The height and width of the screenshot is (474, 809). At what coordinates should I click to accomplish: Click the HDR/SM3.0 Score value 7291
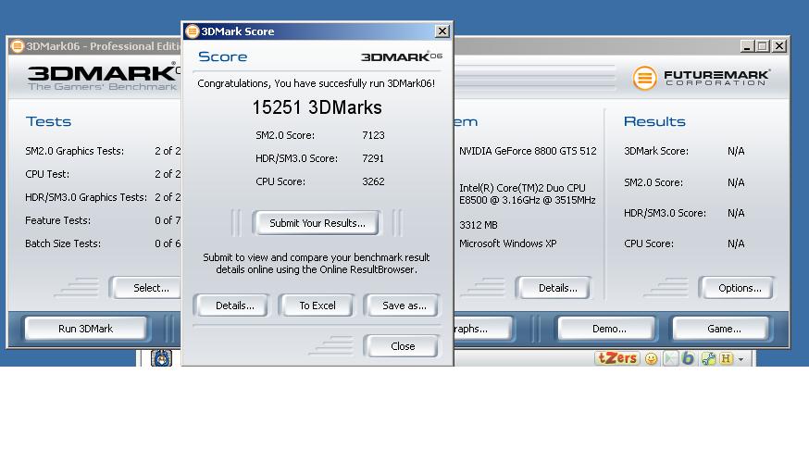pyautogui.click(x=373, y=158)
